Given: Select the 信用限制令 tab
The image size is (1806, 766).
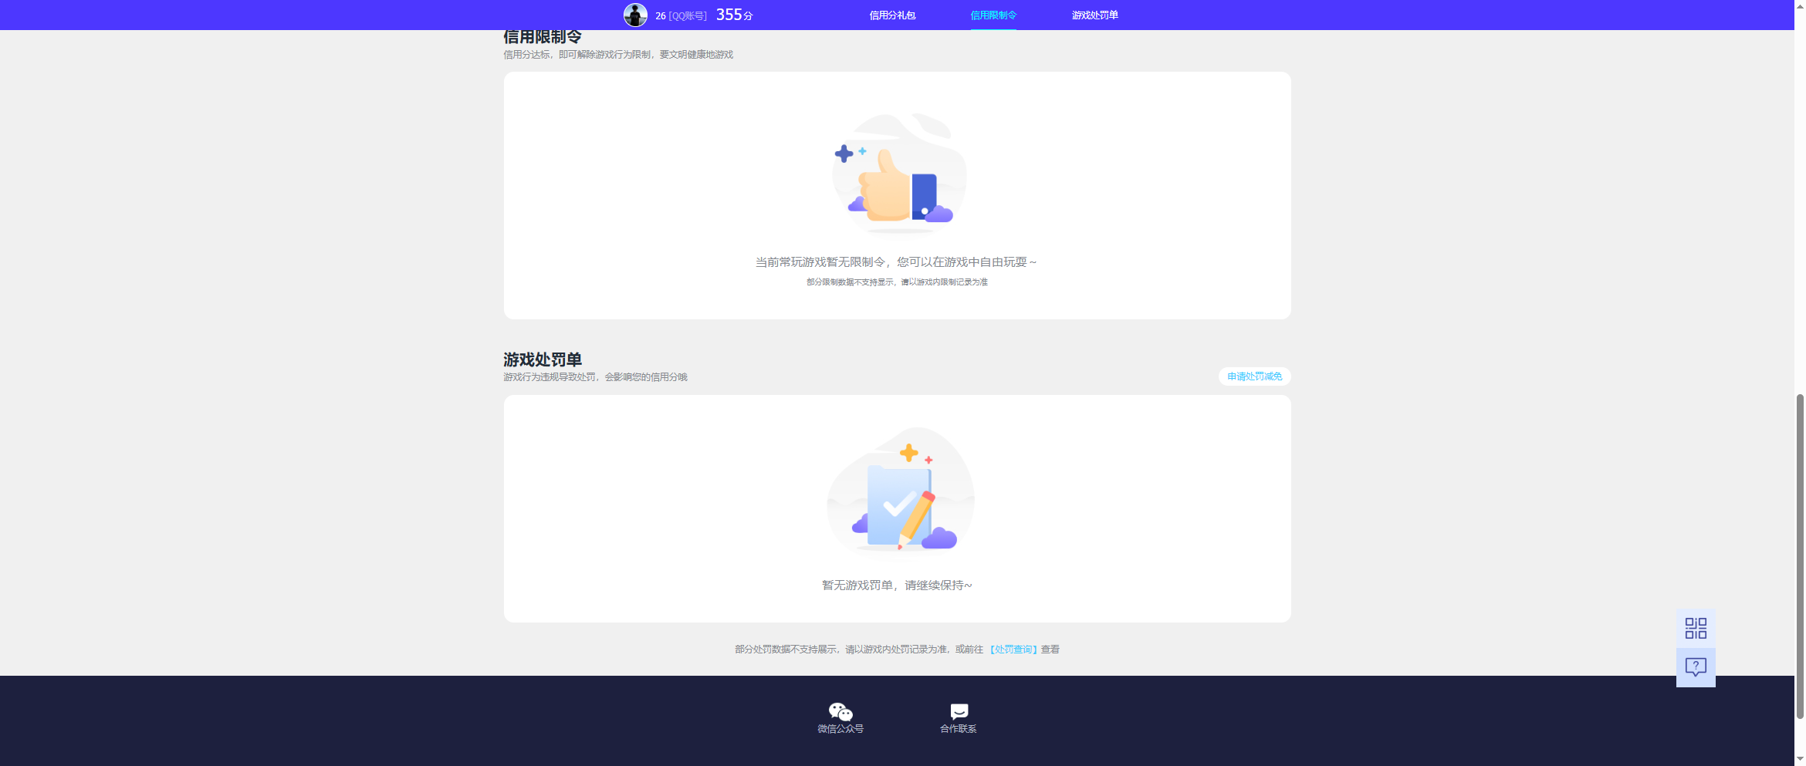Looking at the screenshot, I should click(993, 15).
